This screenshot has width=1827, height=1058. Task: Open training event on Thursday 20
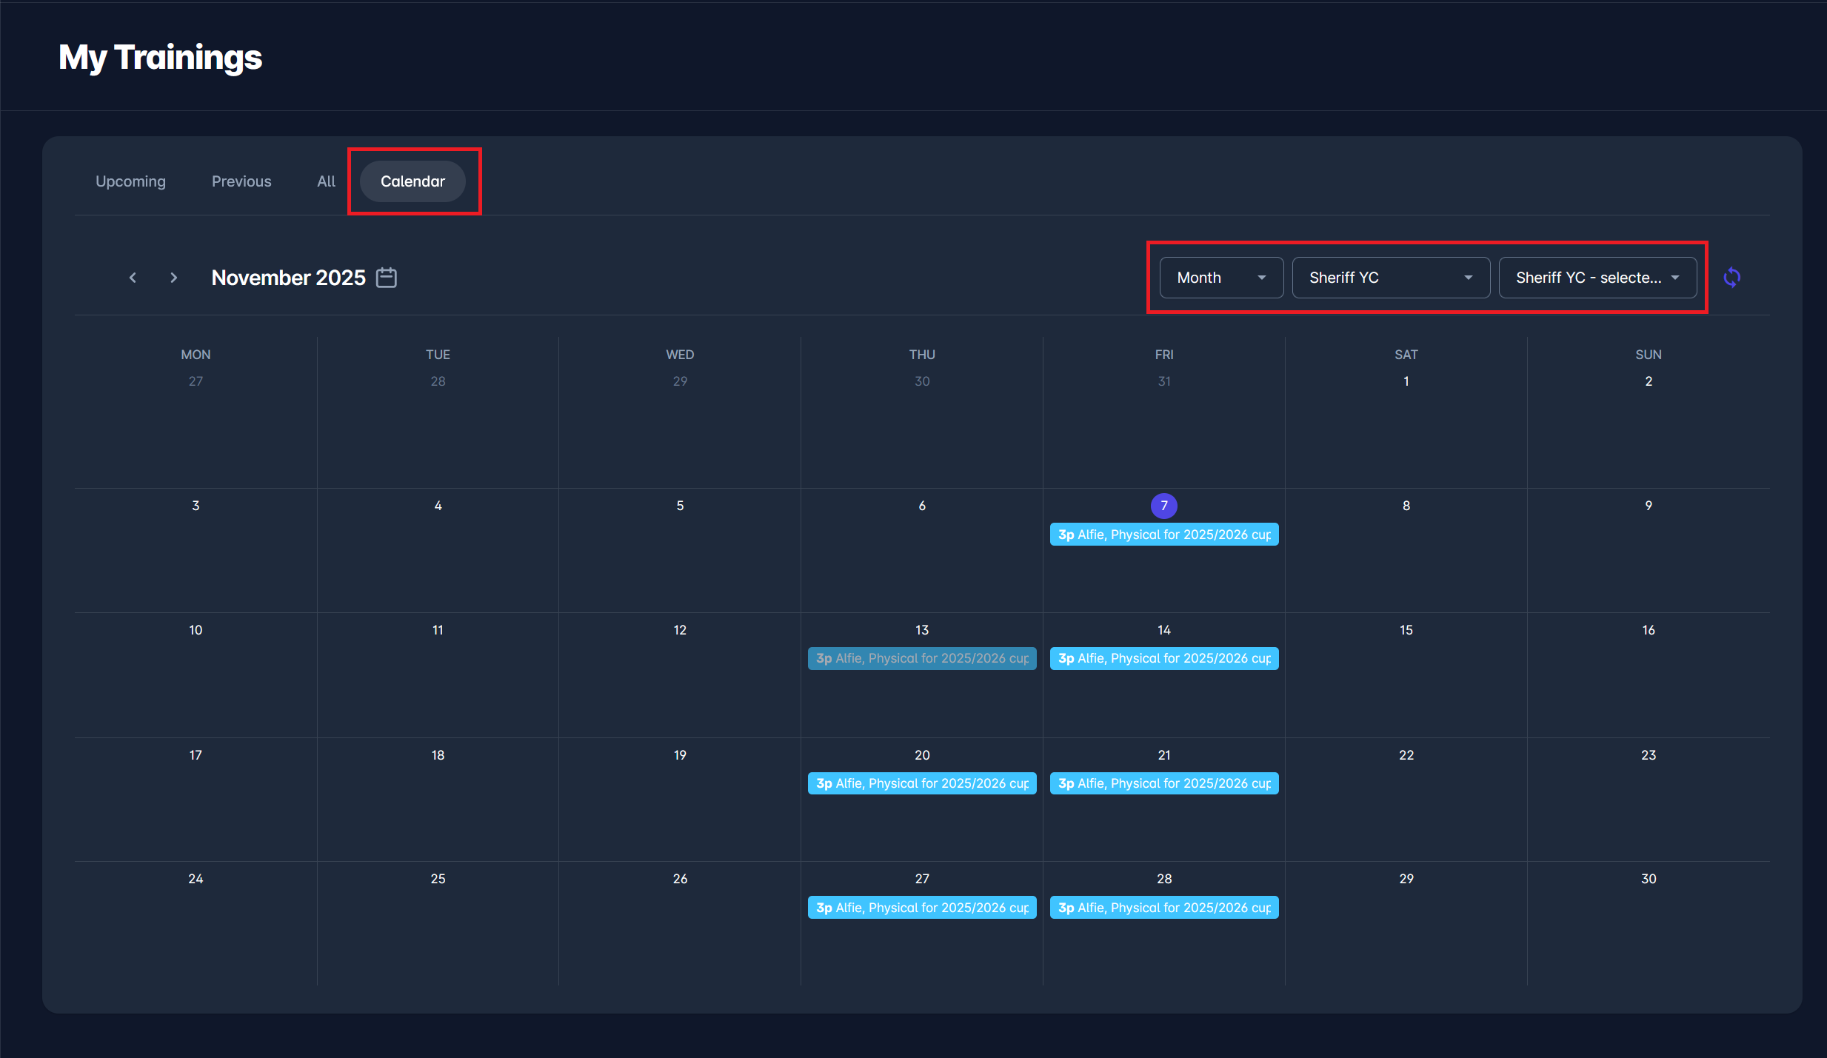[x=921, y=783]
